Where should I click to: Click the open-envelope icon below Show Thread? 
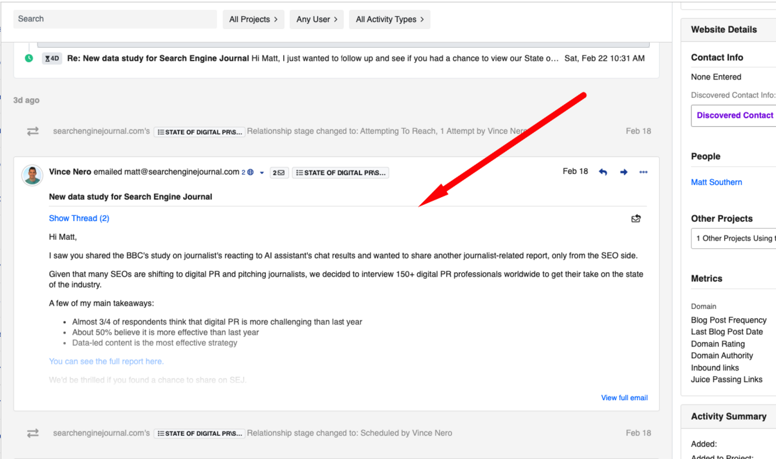tap(636, 219)
